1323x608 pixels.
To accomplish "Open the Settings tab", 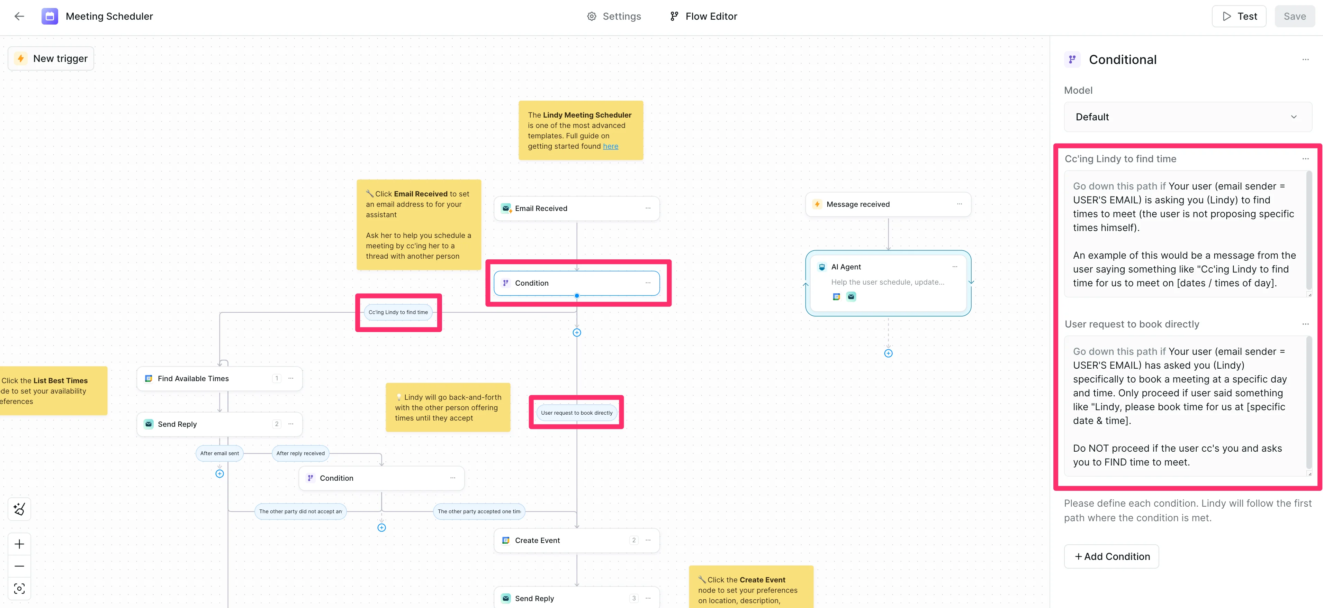I will [x=614, y=16].
